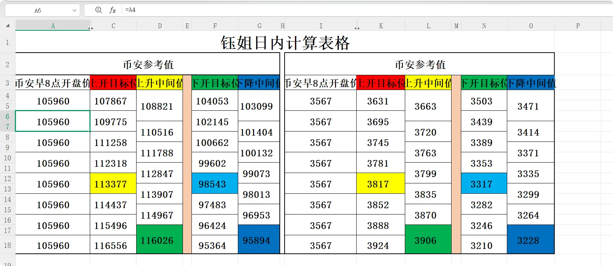Click the zoom magnifier icon in formula bar
The width and height of the screenshot is (613, 266).
99,10
